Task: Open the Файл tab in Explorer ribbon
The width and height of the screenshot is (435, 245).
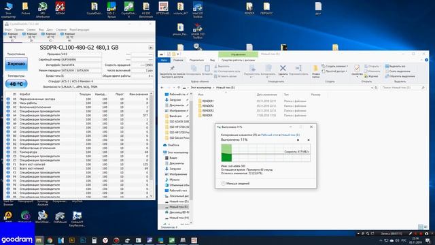Action: (x=164, y=60)
